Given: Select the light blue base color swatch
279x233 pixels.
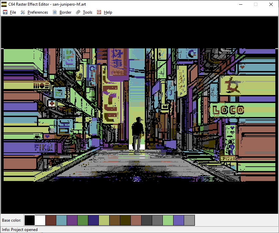Looking at the screenshot, I should point(179,220).
